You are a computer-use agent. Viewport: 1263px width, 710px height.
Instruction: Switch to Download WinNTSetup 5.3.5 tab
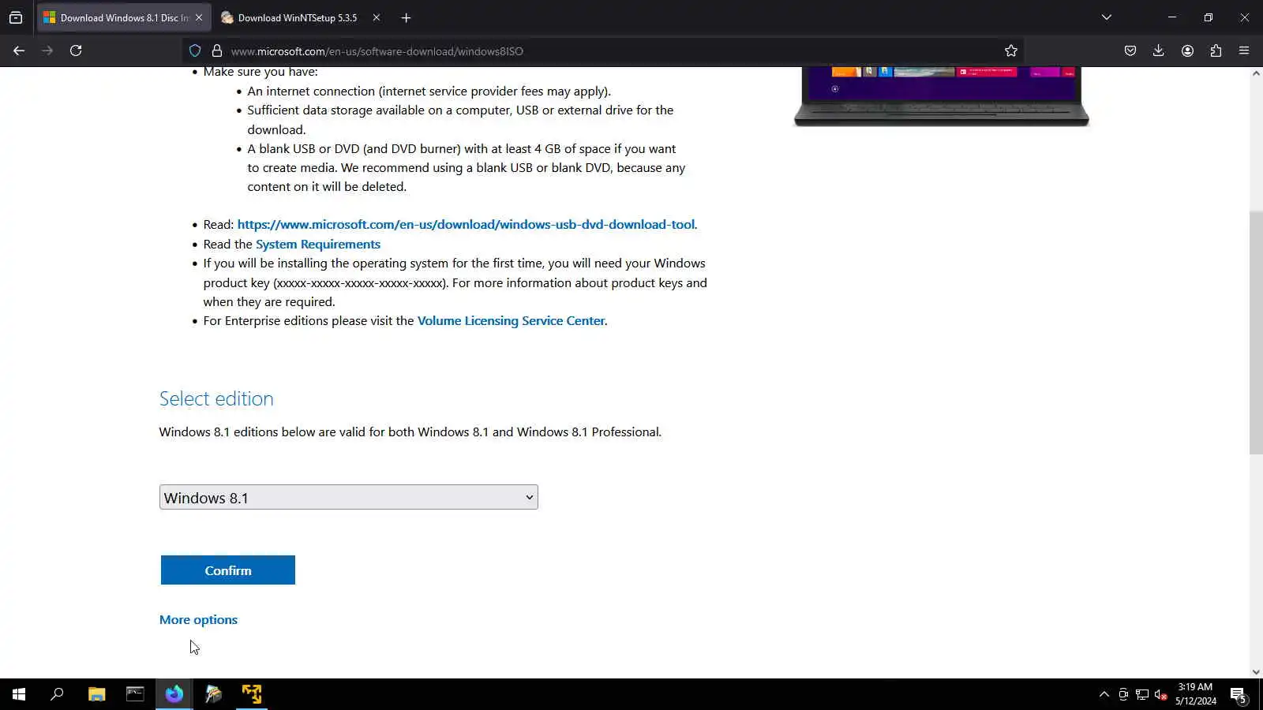[297, 17]
